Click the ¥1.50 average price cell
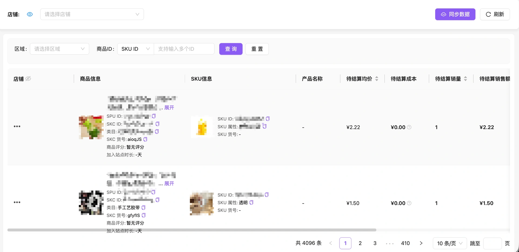This screenshot has height=252, width=519. [353, 203]
